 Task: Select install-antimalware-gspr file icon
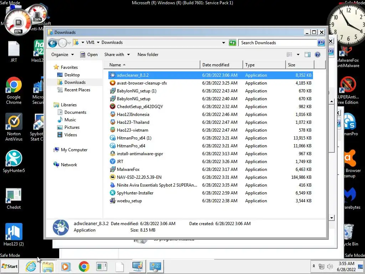113,153
